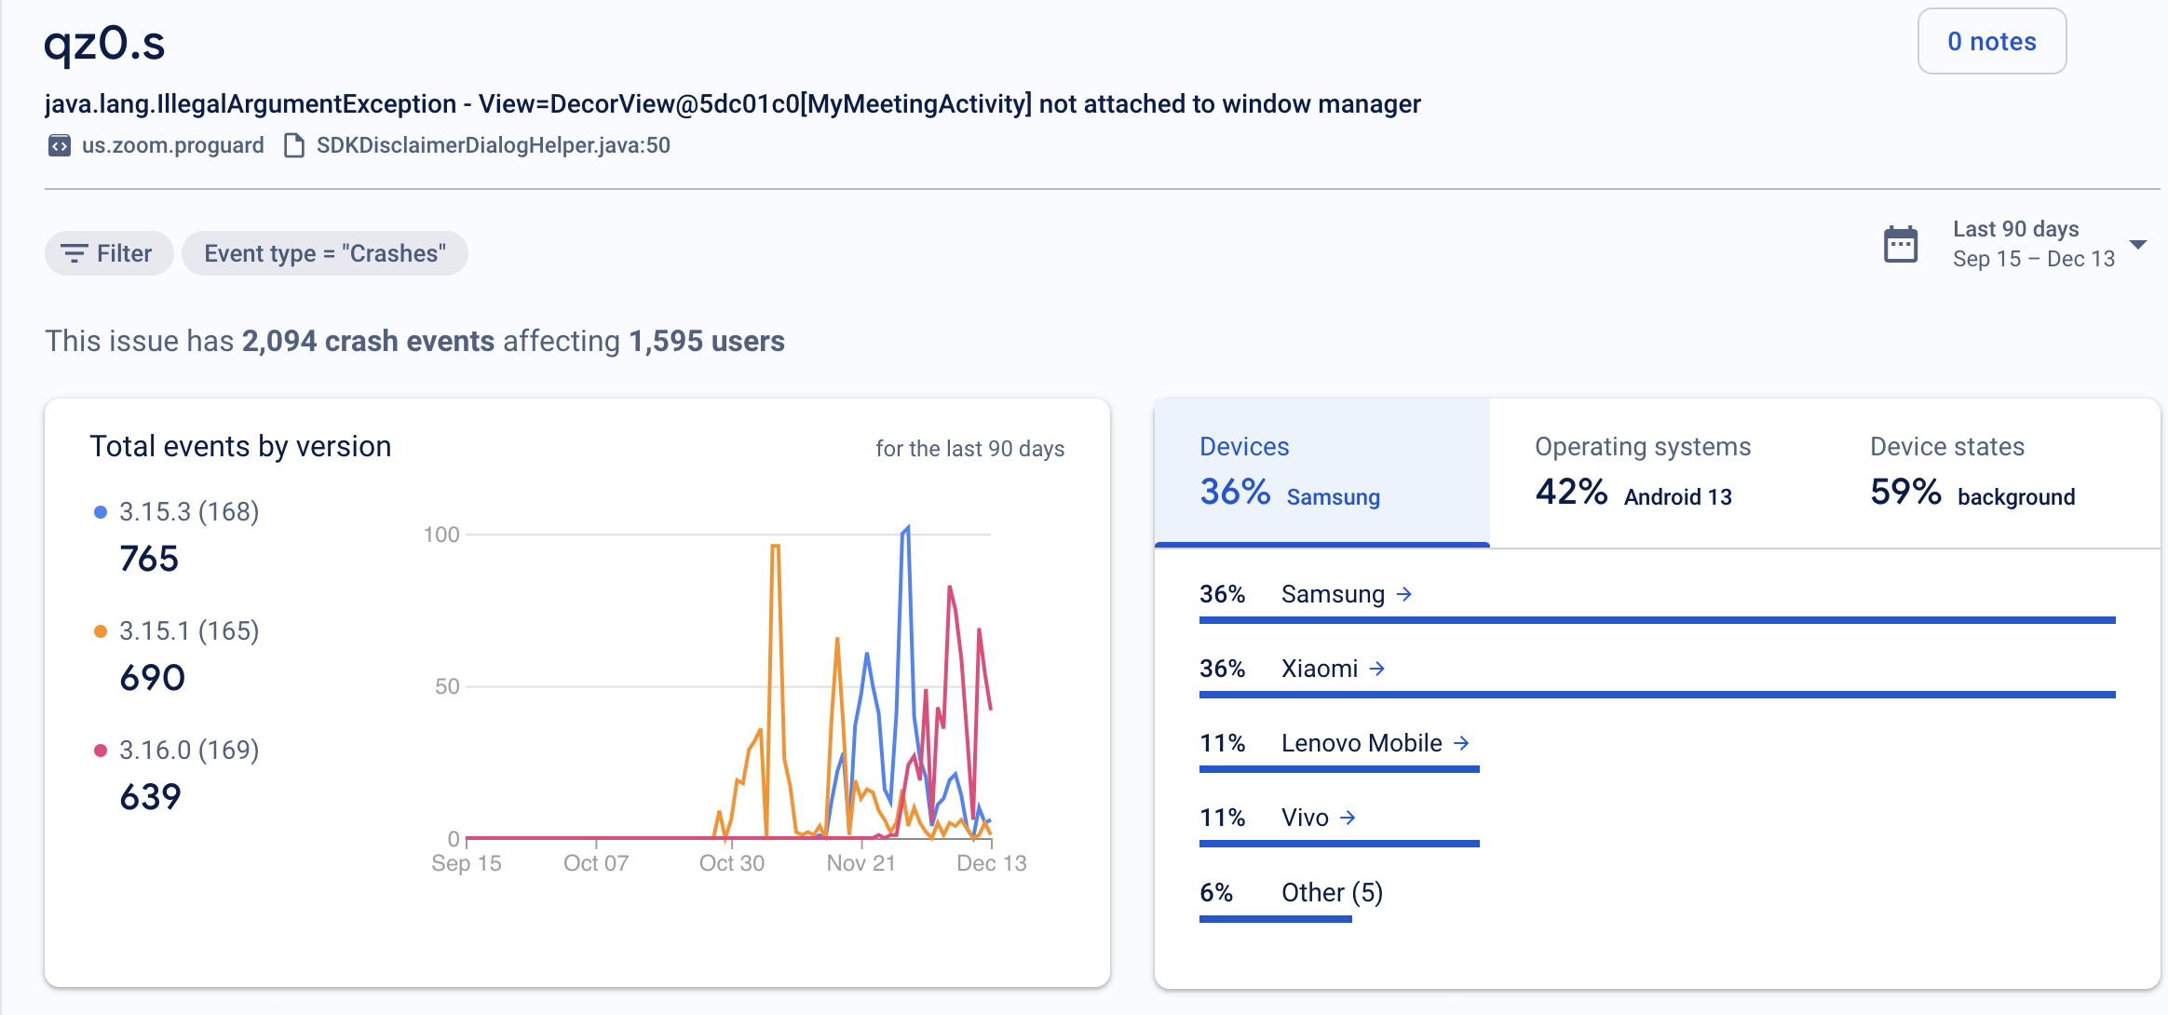Click the arrow next to Lenovo Mobile
Image resolution: width=2168 pixels, height=1015 pixels.
point(1461,743)
